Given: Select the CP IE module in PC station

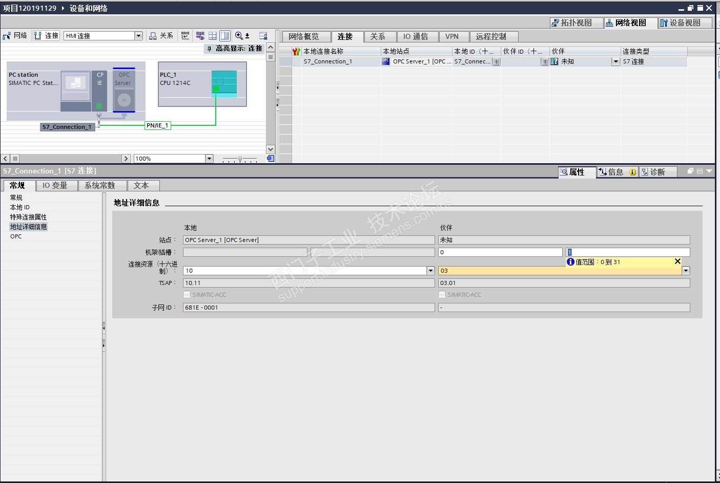Looking at the screenshot, I should click(x=99, y=91).
